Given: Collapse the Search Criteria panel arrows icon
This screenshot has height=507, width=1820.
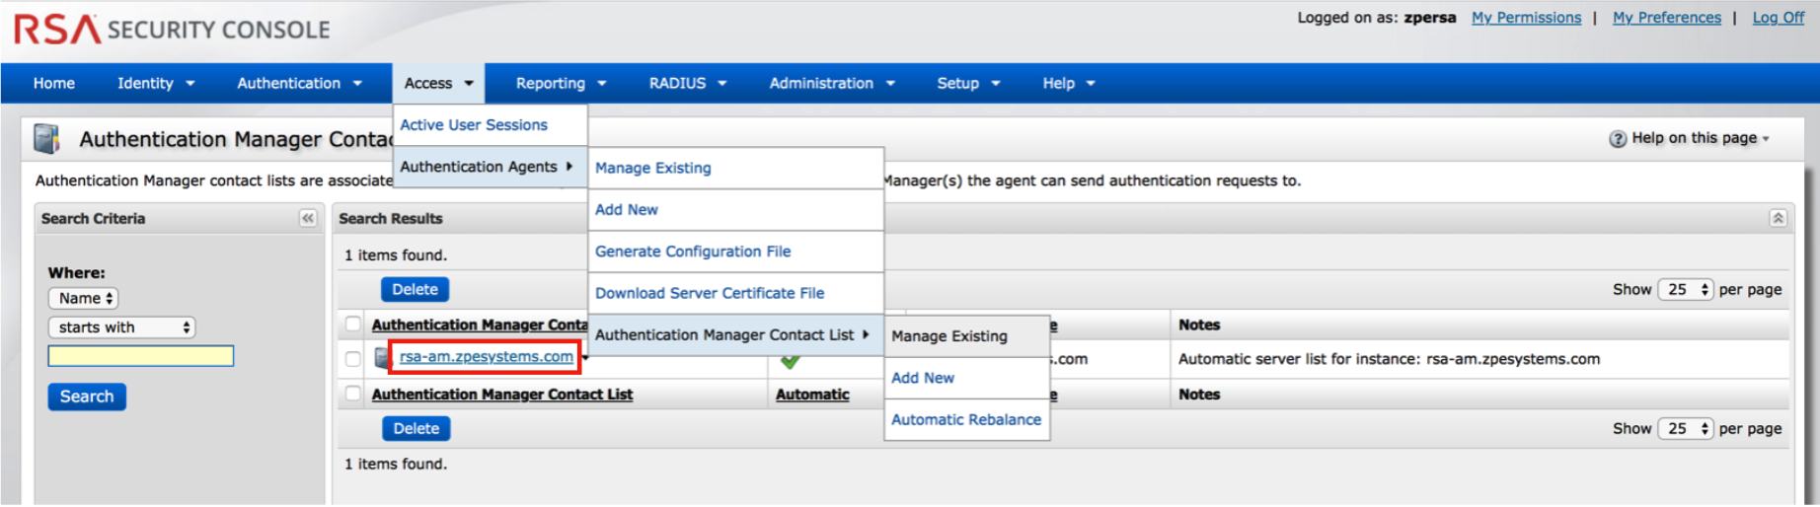Looking at the screenshot, I should pyautogui.click(x=308, y=218).
